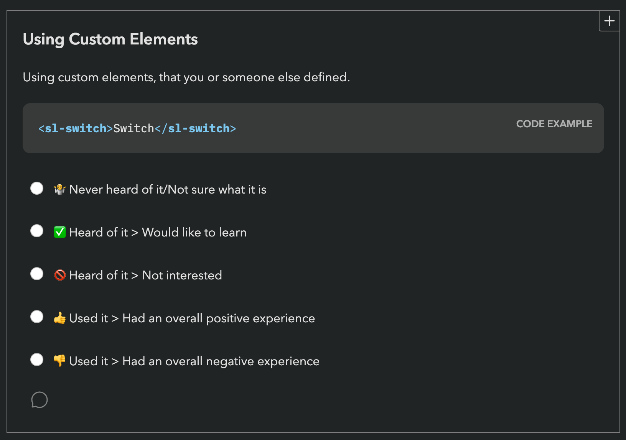Click the 'Using Custom Elements' heading
Image resolution: width=626 pixels, height=440 pixels.
pos(110,39)
